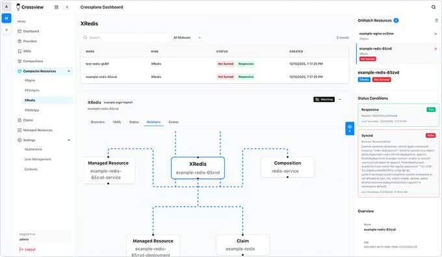Open Contexts settings

tap(31, 169)
